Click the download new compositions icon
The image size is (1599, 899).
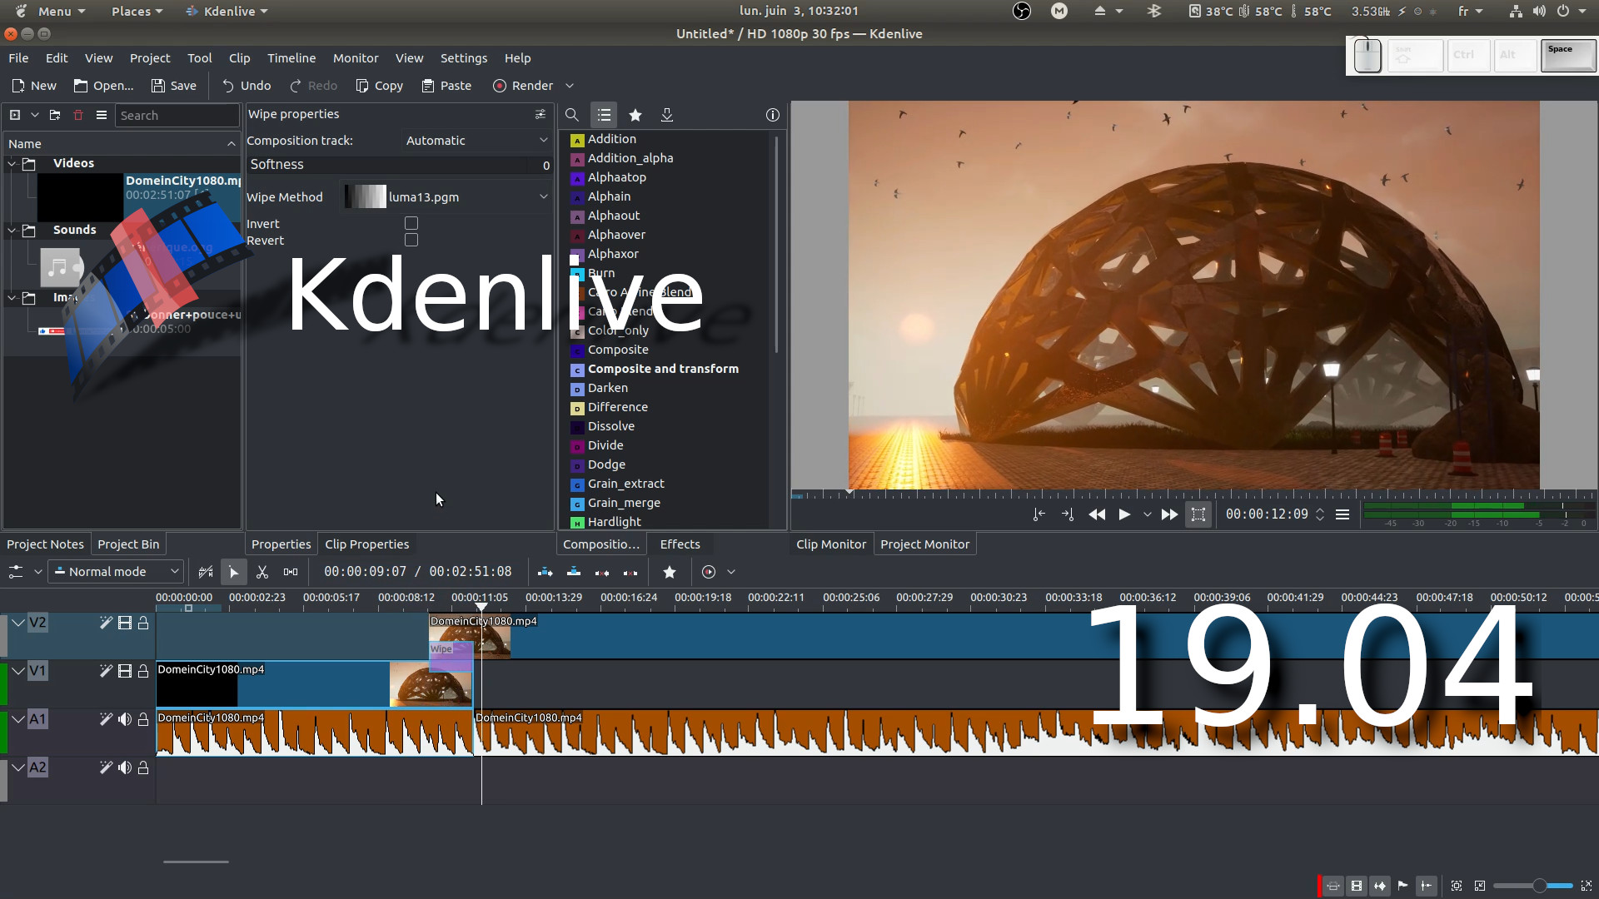(667, 115)
